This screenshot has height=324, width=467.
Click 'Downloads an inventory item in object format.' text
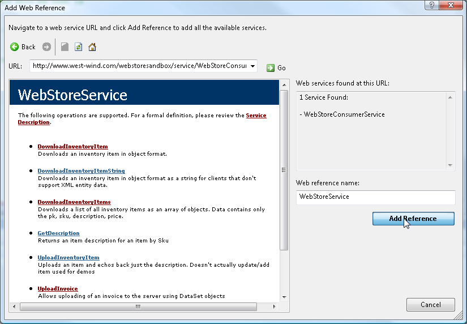click(102, 154)
